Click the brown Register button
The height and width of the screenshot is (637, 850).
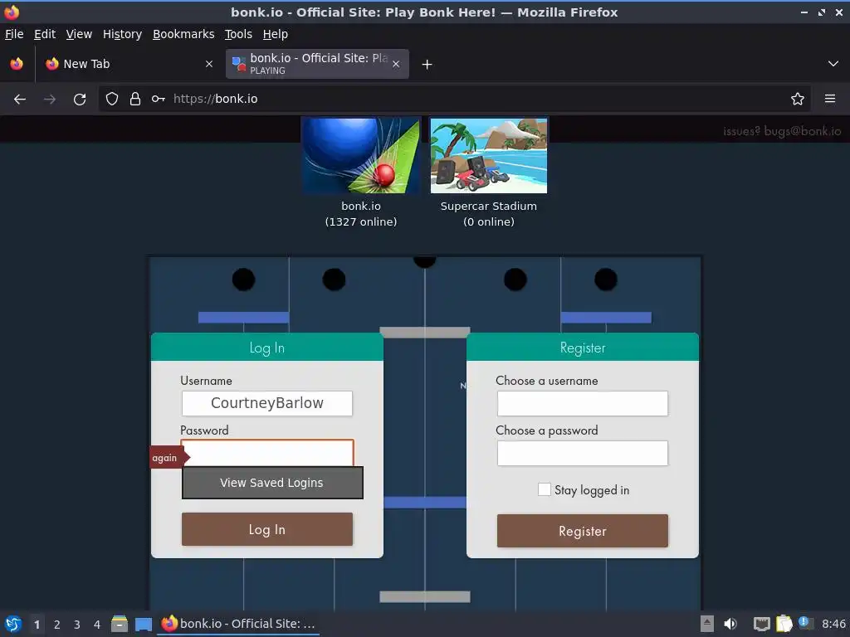coord(583,531)
